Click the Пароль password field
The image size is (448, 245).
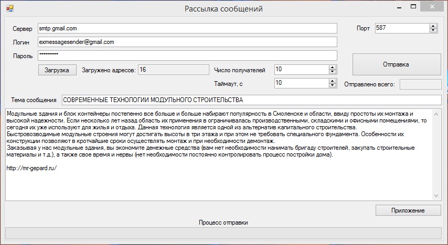click(x=187, y=55)
